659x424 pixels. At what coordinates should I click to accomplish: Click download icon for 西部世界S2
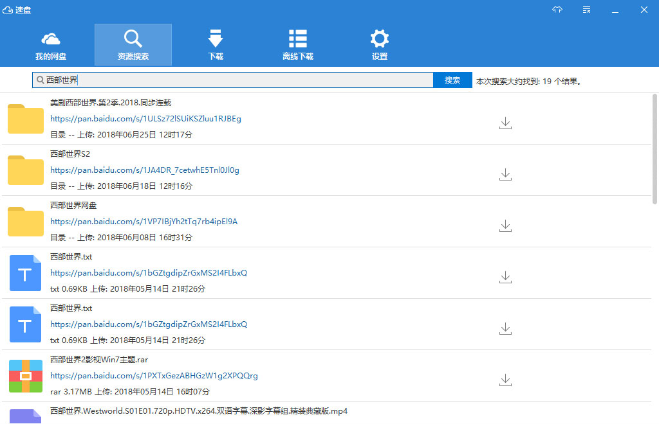tap(505, 175)
